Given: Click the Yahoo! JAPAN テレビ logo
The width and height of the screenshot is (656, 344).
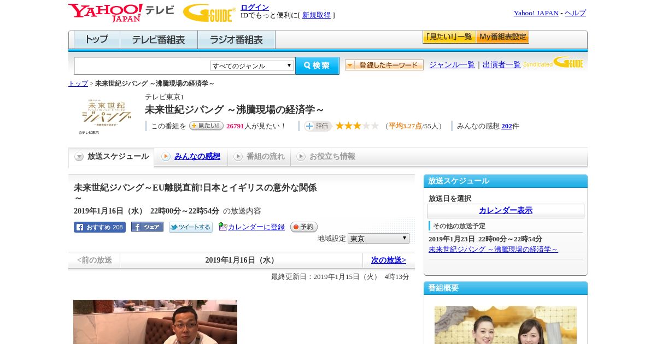Looking at the screenshot, I should coord(121,13).
